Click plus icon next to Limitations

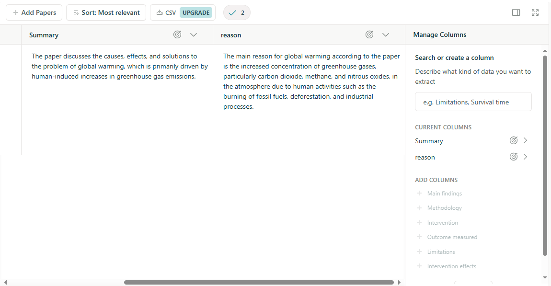(x=419, y=252)
